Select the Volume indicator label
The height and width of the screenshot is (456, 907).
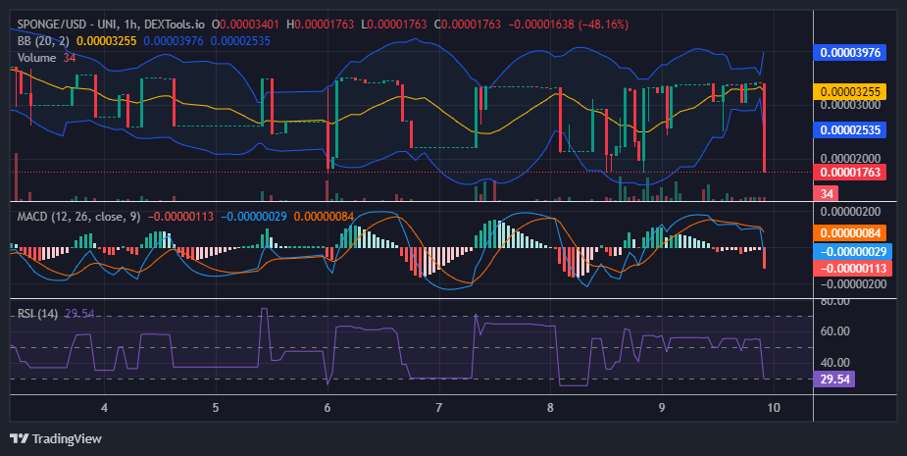click(x=36, y=58)
